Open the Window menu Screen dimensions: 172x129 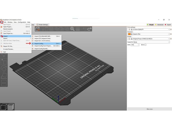point(10,22)
